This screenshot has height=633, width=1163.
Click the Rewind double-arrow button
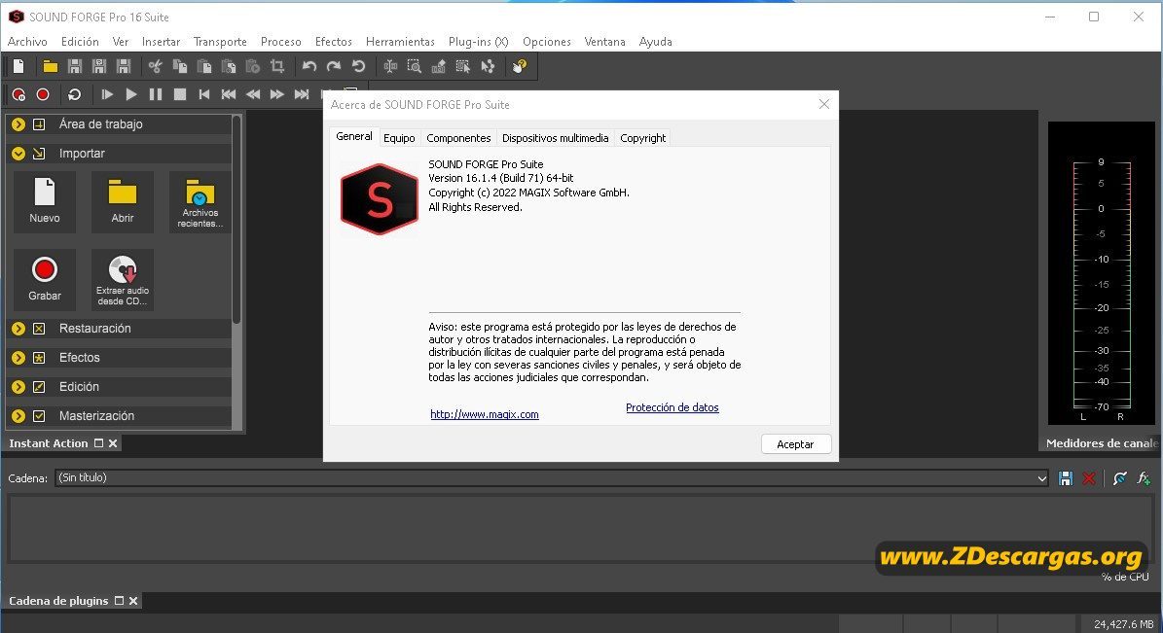[x=253, y=94]
